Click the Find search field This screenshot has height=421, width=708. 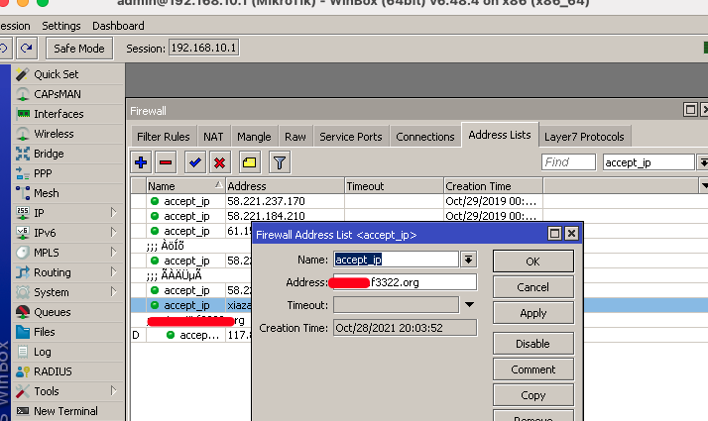[x=568, y=162]
